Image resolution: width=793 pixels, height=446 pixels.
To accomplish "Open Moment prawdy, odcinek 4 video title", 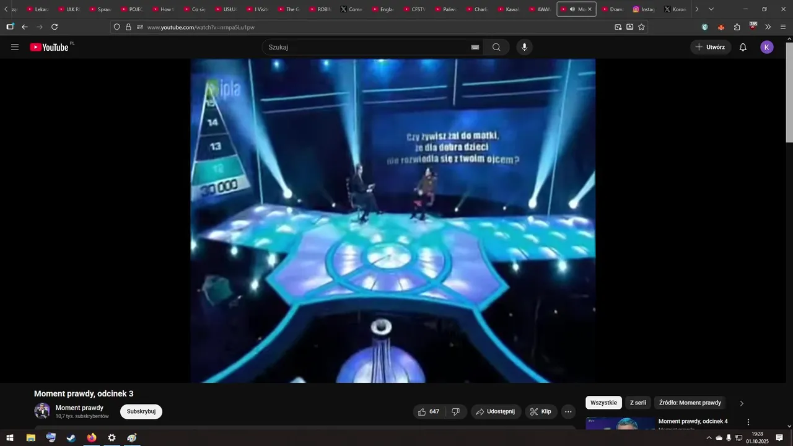I will click(x=693, y=421).
